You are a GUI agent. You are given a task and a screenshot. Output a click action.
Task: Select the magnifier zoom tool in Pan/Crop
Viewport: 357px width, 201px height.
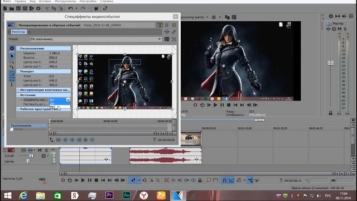[x=12, y=61]
